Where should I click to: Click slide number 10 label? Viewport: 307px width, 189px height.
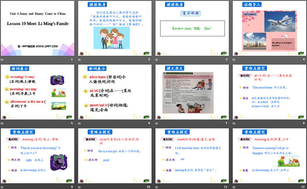[x=148, y=187]
